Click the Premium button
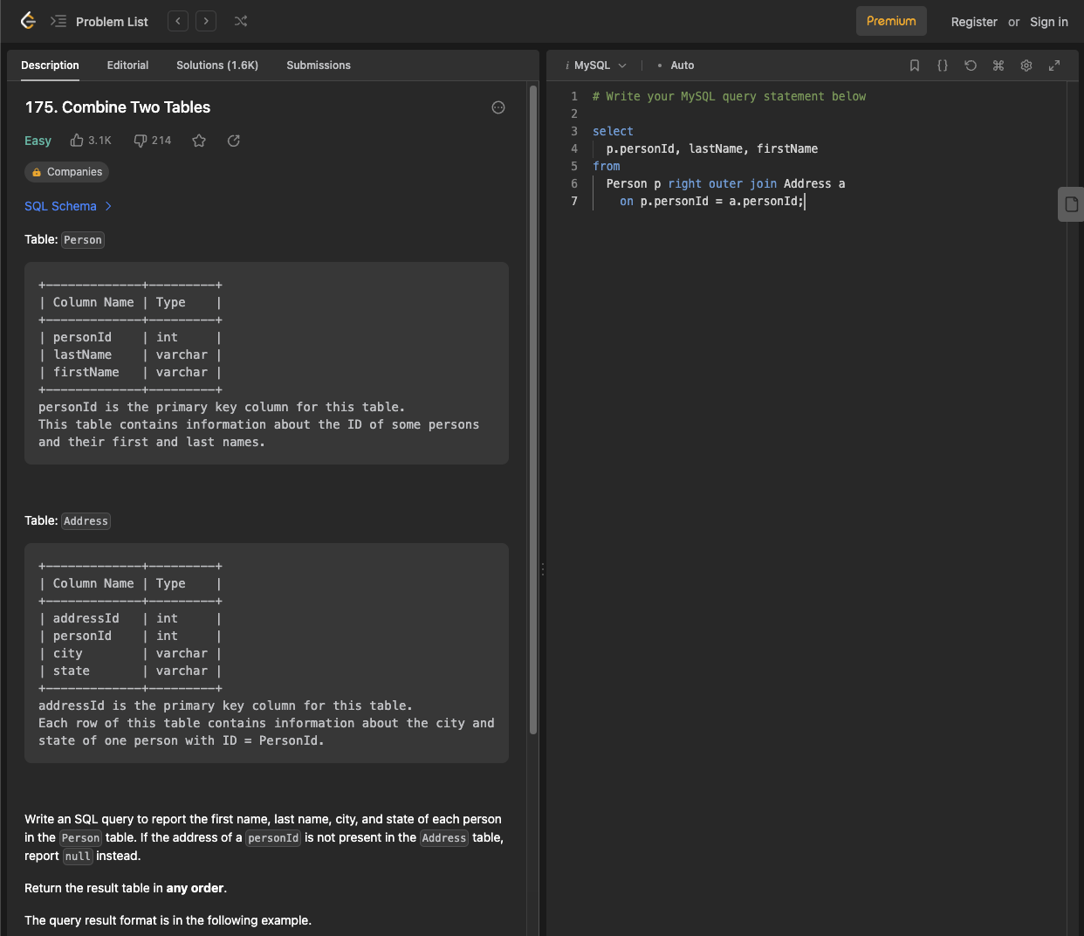This screenshot has height=936, width=1084. [891, 21]
